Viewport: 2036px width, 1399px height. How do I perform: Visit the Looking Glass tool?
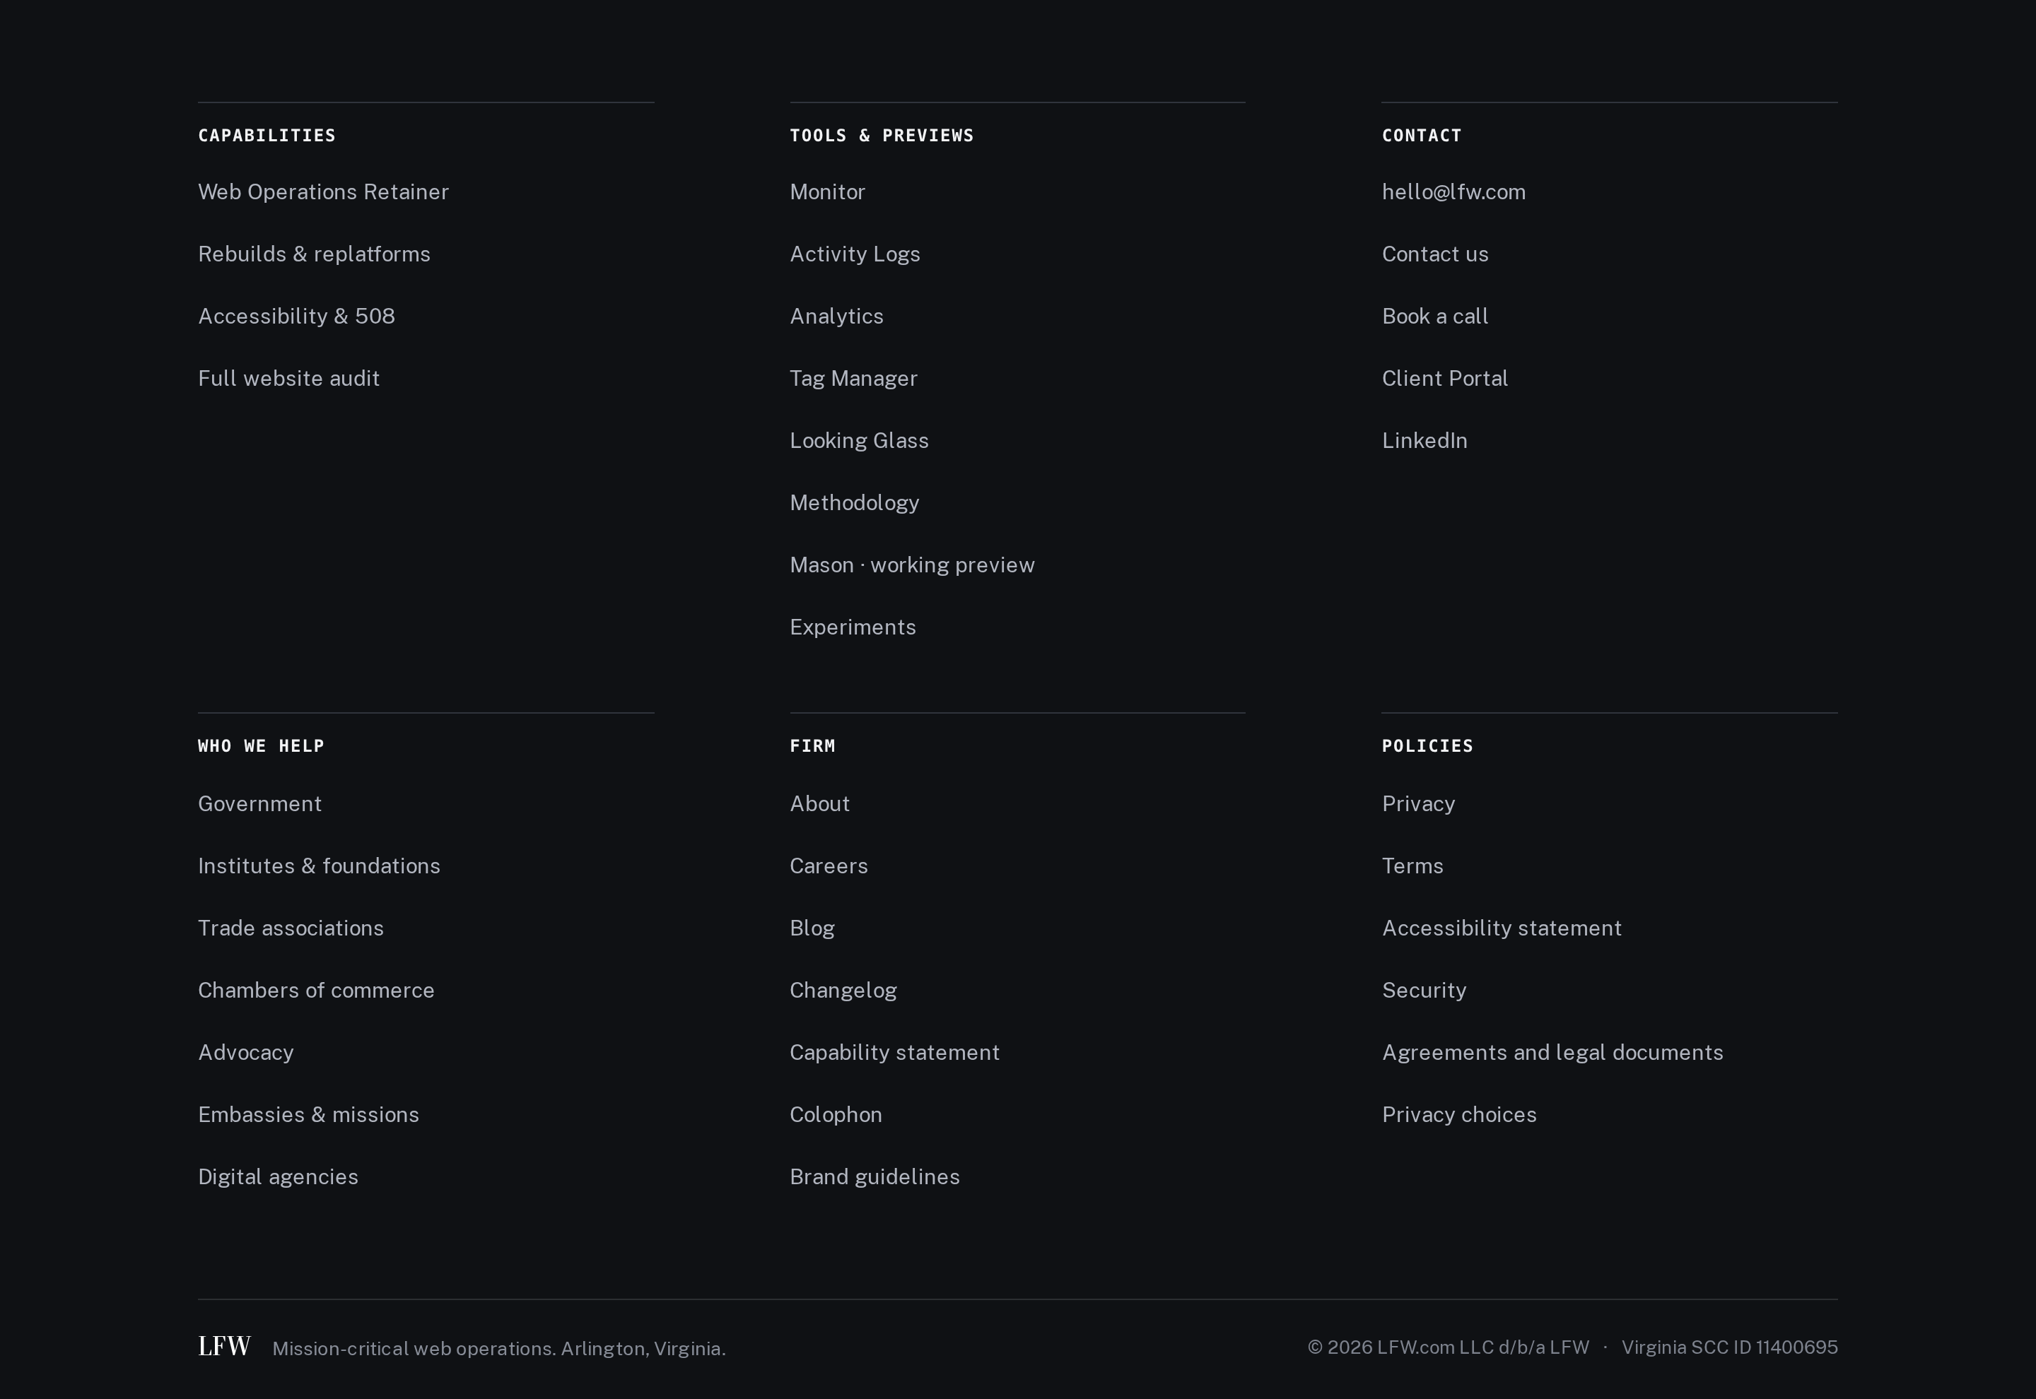pyautogui.click(x=860, y=441)
